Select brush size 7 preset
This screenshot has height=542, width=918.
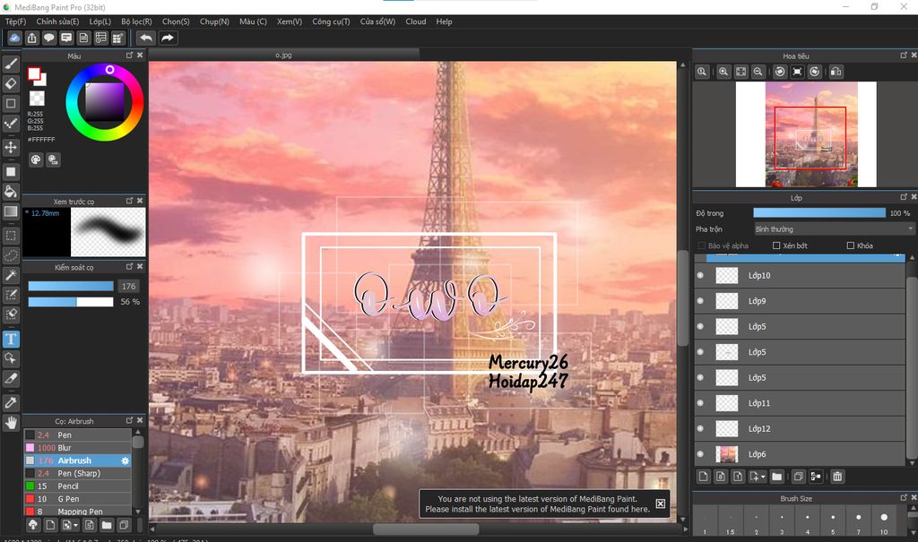(858, 520)
